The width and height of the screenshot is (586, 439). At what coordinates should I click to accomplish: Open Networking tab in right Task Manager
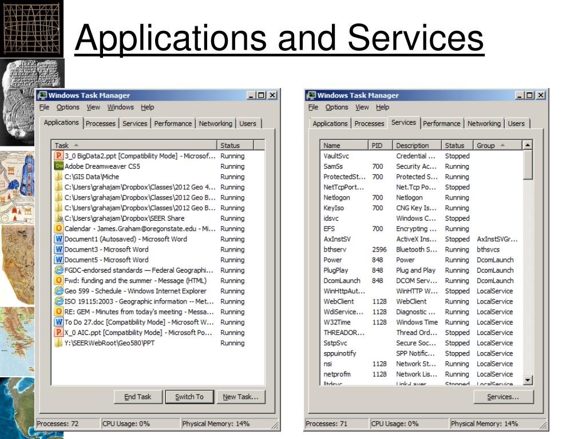tap(484, 123)
